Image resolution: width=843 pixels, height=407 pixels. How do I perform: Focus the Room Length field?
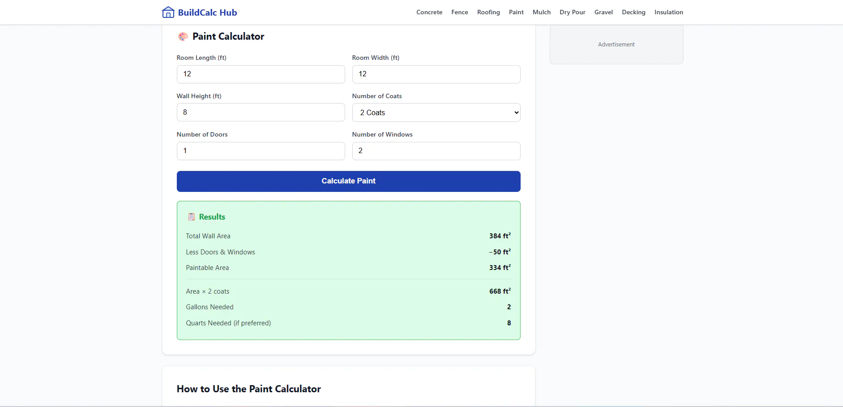click(261, 74)
